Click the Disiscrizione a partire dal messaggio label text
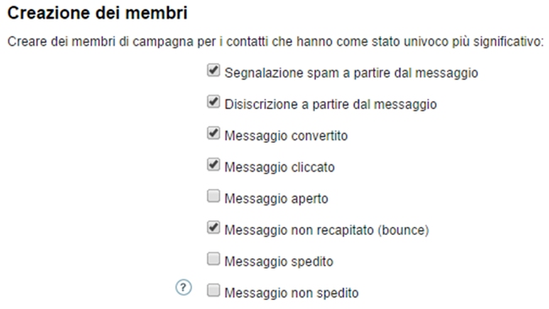The width and height of the screenshot is (549, 309). tap(330, 105)
